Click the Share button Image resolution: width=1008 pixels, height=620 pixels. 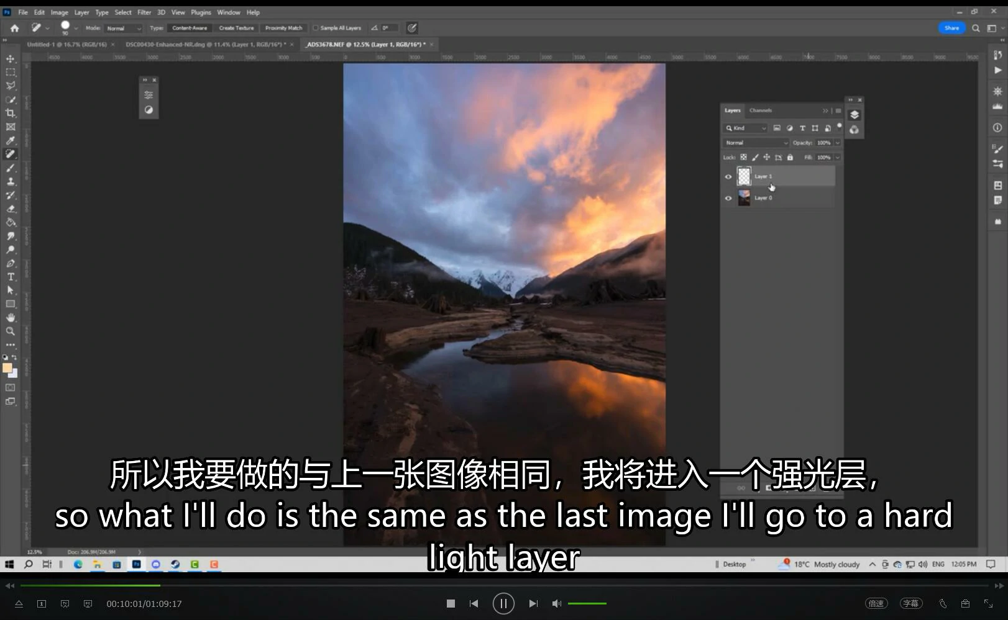951,28
